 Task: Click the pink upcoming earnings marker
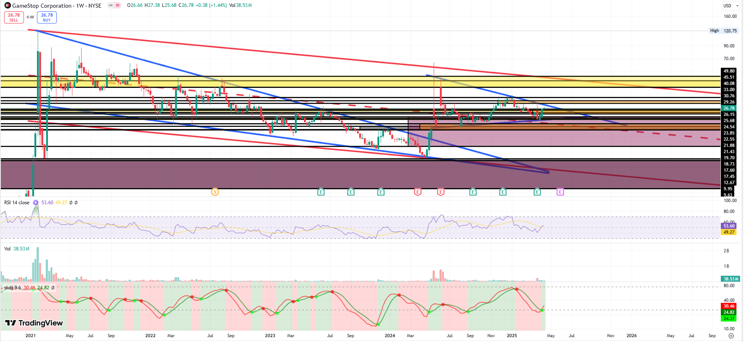click(x=560, y=192)
